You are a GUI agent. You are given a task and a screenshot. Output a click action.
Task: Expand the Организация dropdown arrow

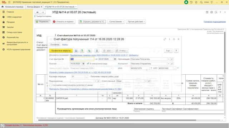pos(169,59)
